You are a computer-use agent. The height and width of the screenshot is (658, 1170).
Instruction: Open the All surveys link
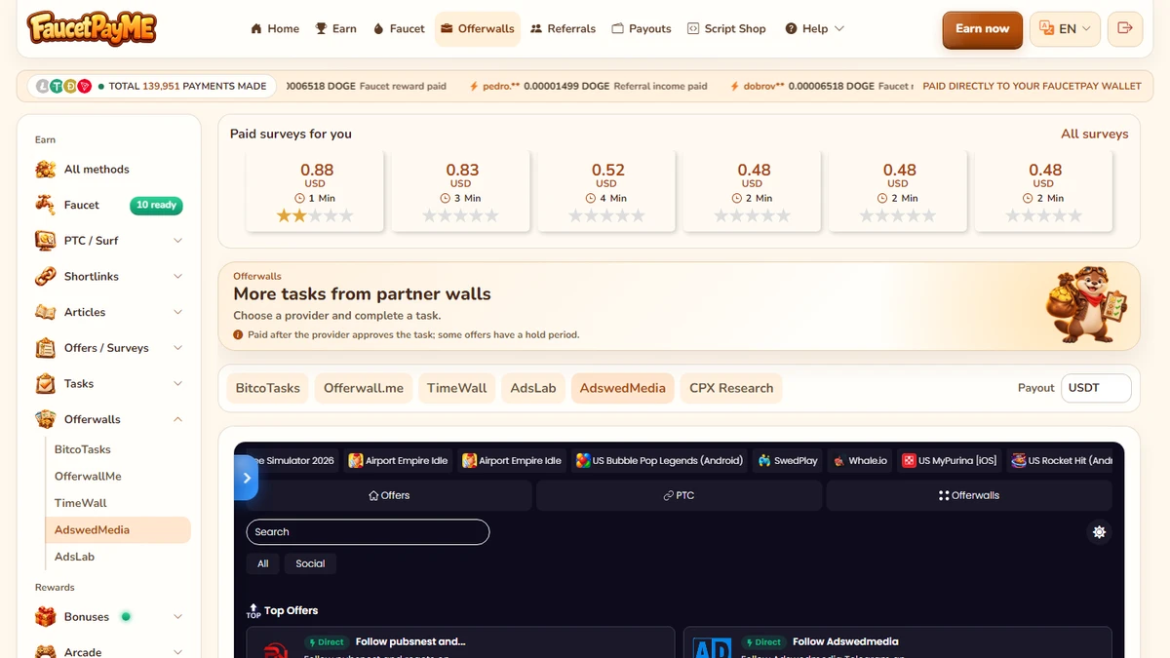tap(1094, 135)
